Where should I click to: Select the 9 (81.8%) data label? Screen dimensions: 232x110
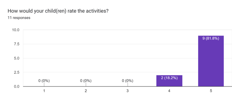click(x=211, y=38)
